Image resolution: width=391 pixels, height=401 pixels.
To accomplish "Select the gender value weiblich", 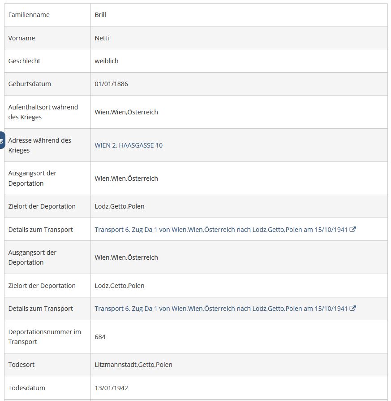I will [107, 61].
